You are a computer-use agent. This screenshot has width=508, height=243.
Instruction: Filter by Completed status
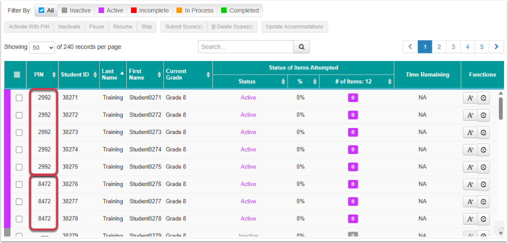(x=240, y=10)
